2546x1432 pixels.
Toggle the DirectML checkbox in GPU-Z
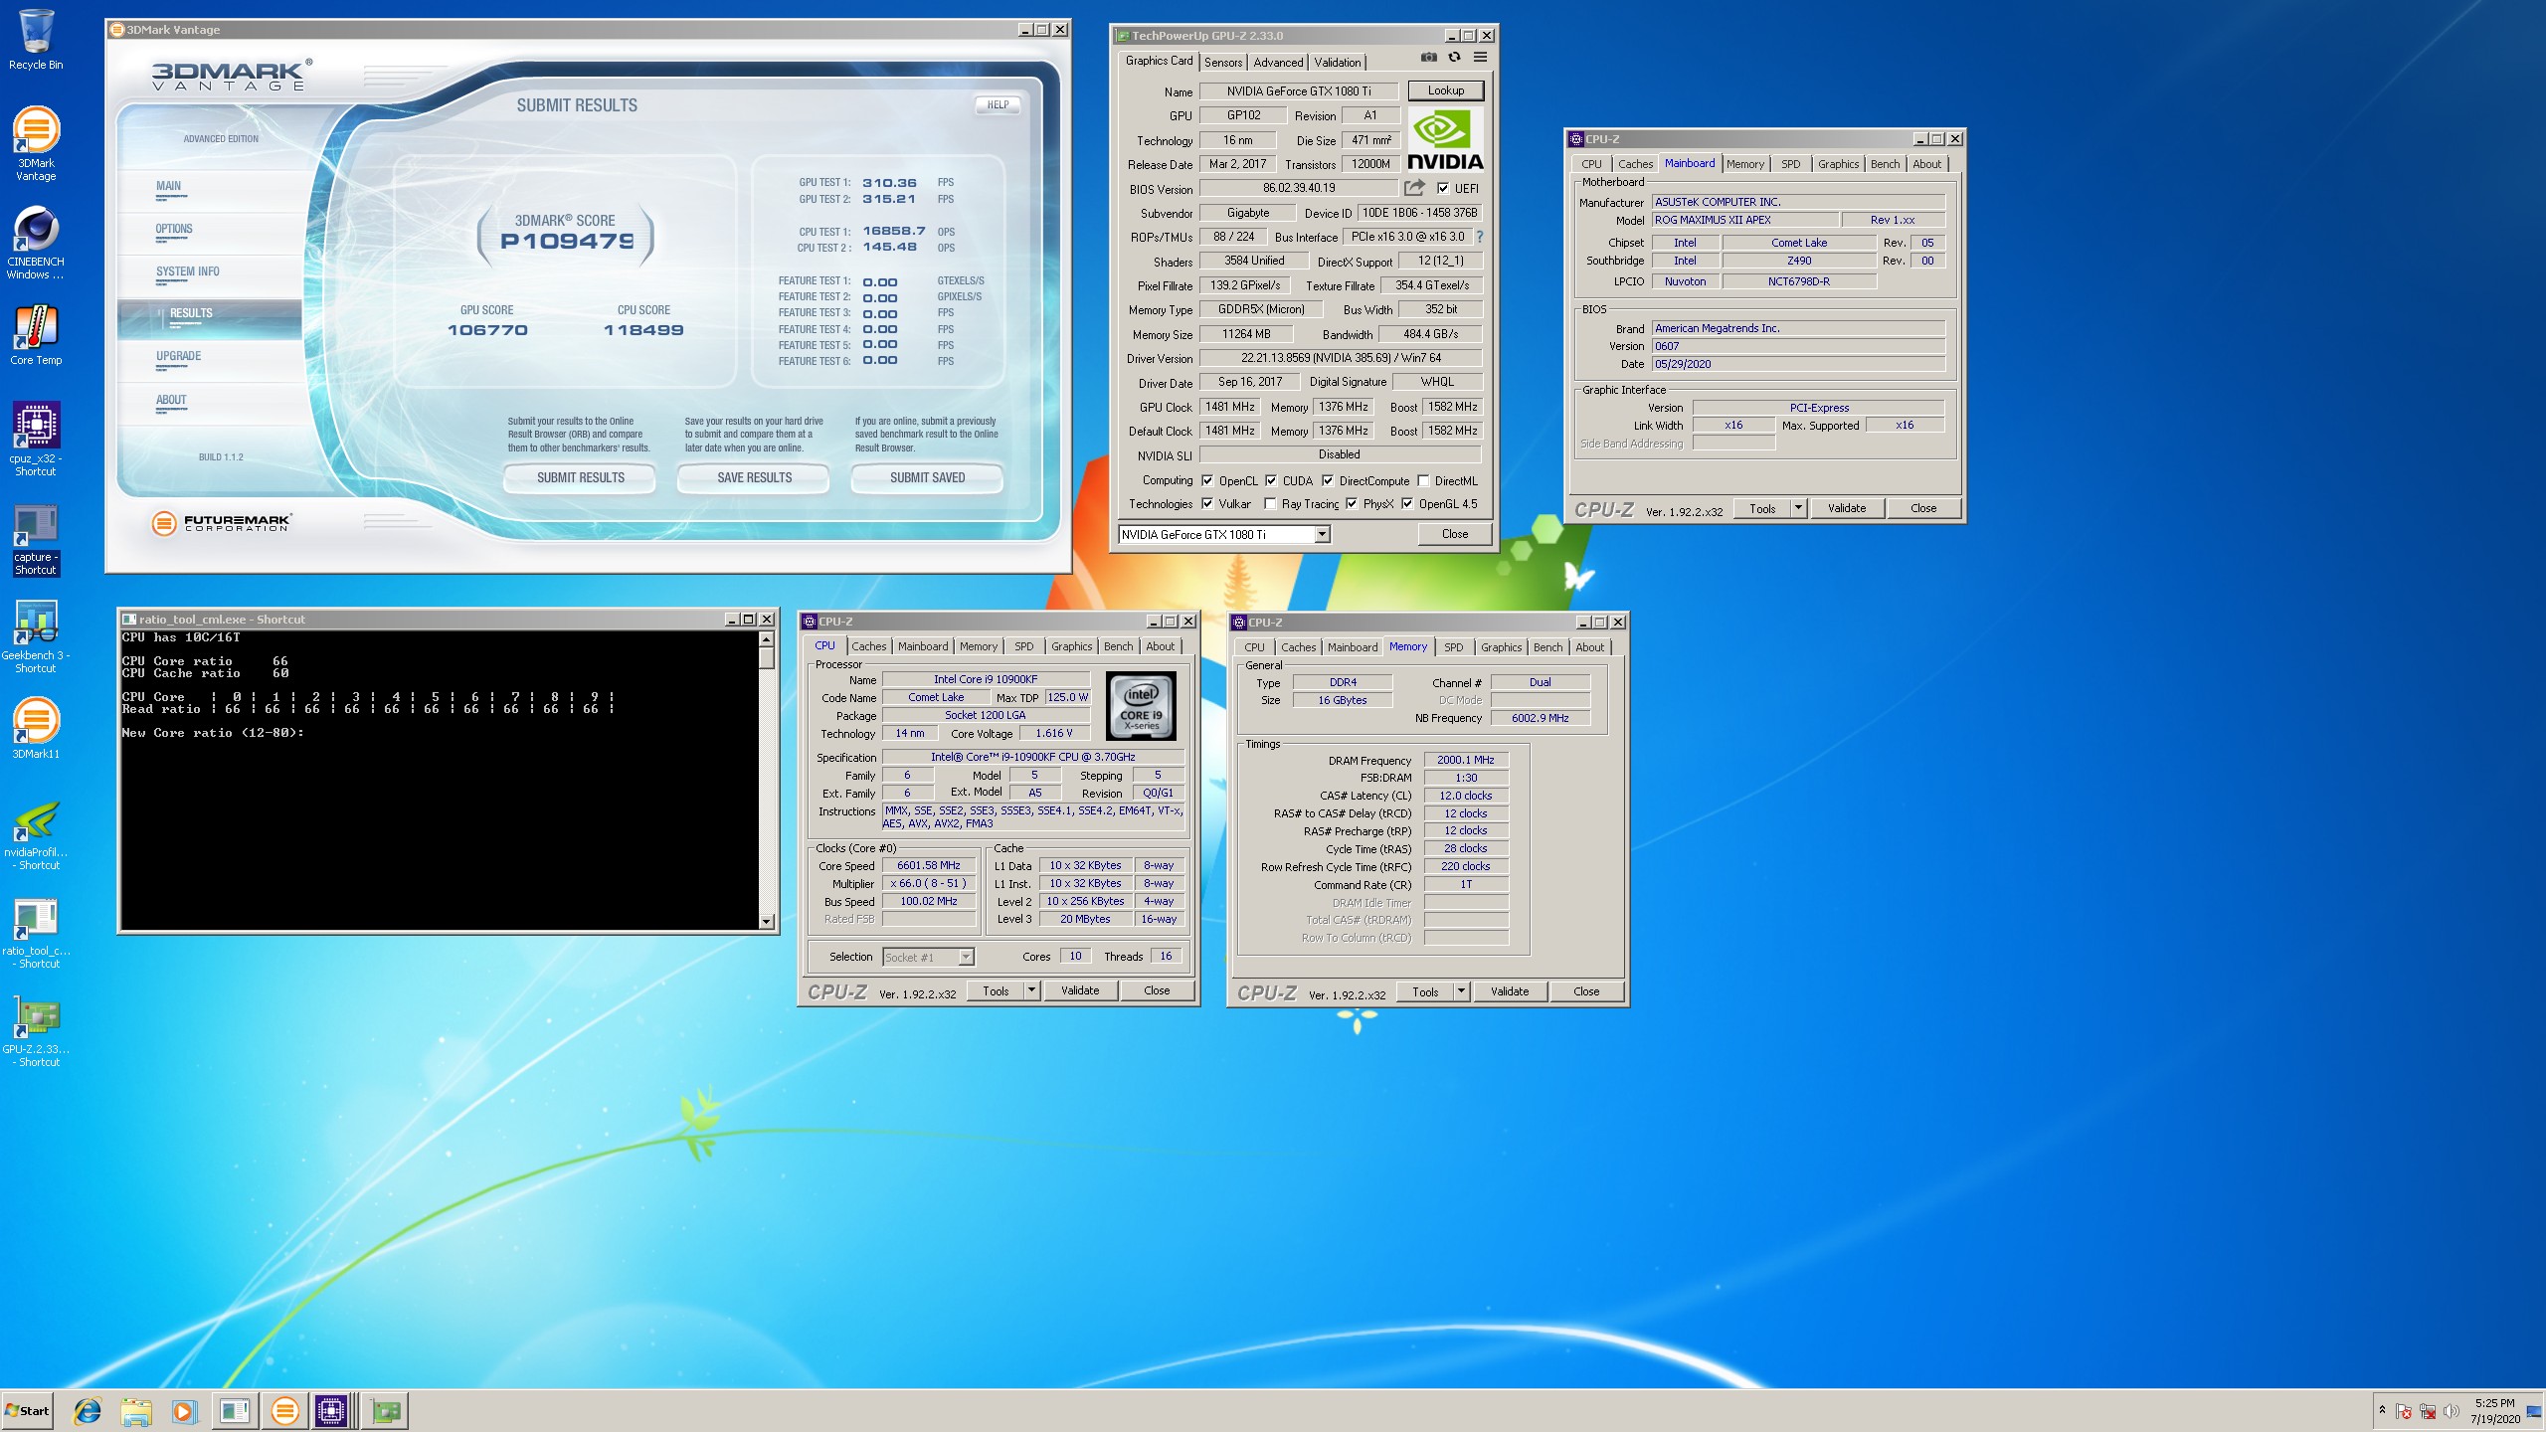click(x=1423, y=480)
